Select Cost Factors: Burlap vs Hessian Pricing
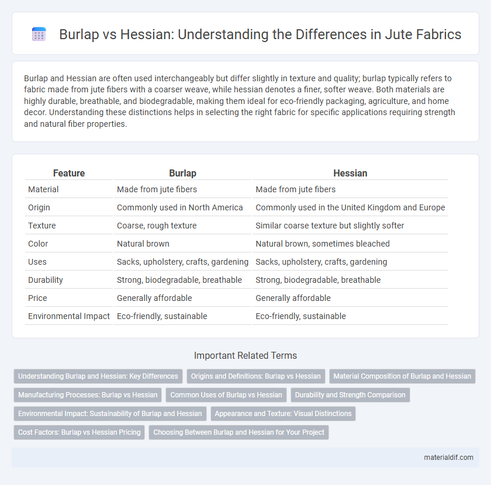 (79, 432)
